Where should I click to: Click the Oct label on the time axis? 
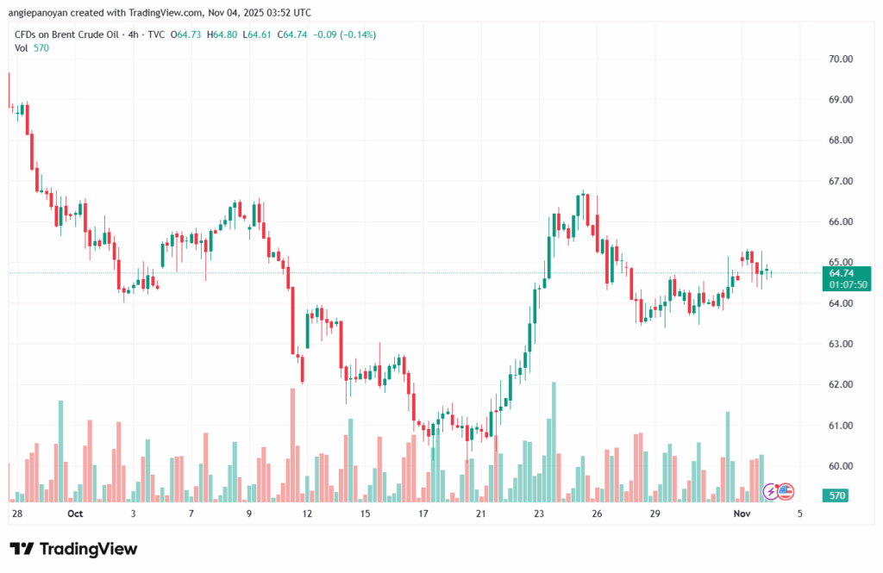(75, 513)
